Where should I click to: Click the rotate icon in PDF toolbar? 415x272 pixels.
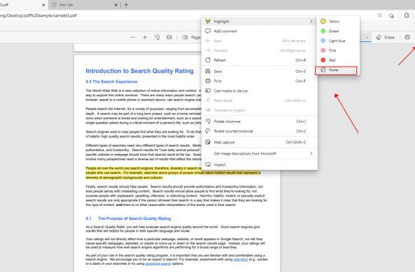click(x=157, y=37)
